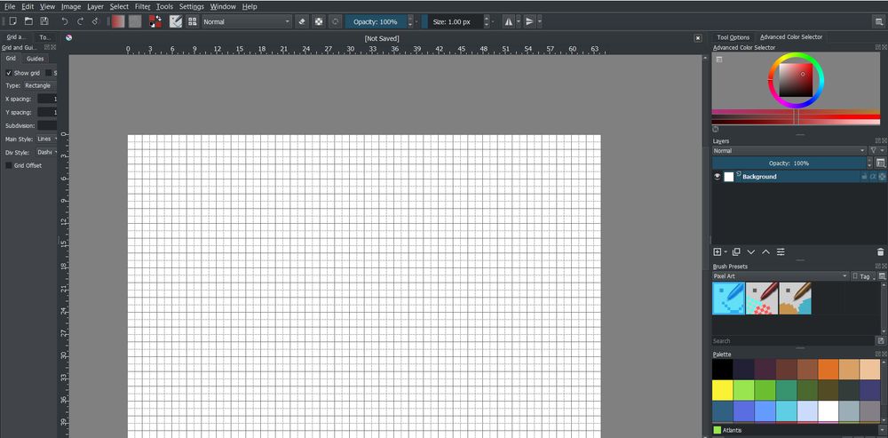Toggle alpha inheritance on Background layer
The image size is (888, 438).
click(873, 177)
